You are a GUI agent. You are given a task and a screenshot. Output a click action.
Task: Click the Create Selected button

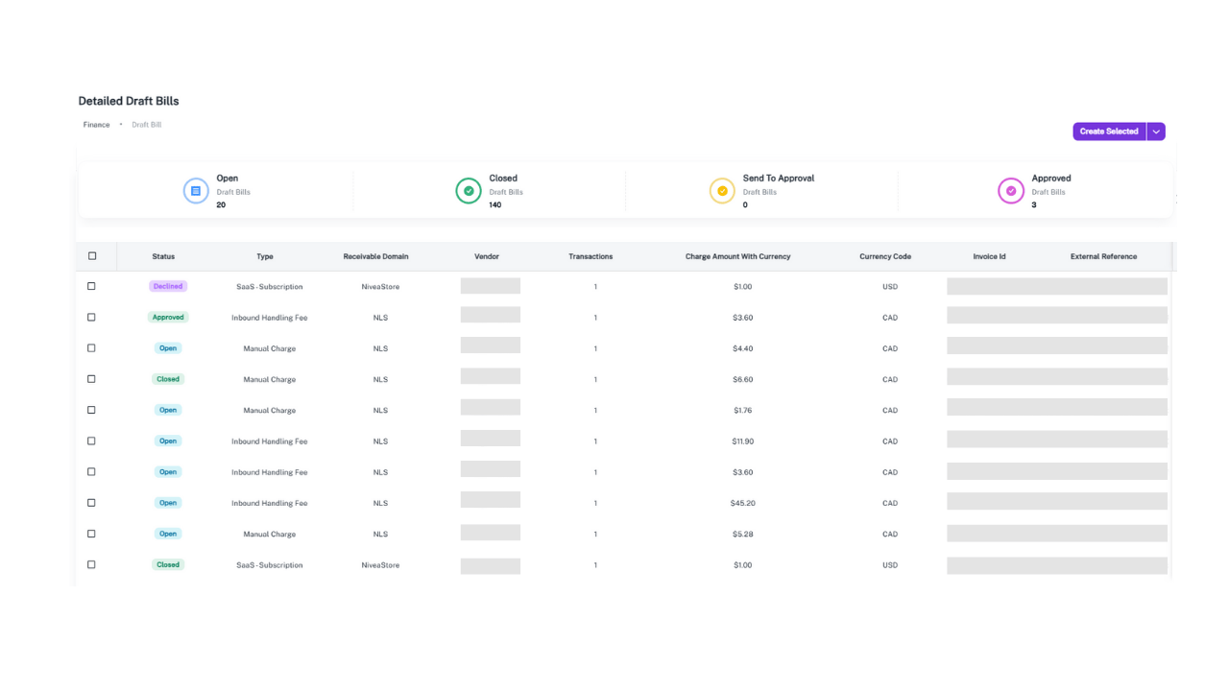(x=1109, y=131)
